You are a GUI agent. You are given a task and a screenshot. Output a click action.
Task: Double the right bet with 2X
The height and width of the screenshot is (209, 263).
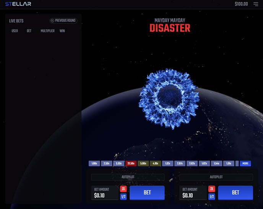coord(211,189)
